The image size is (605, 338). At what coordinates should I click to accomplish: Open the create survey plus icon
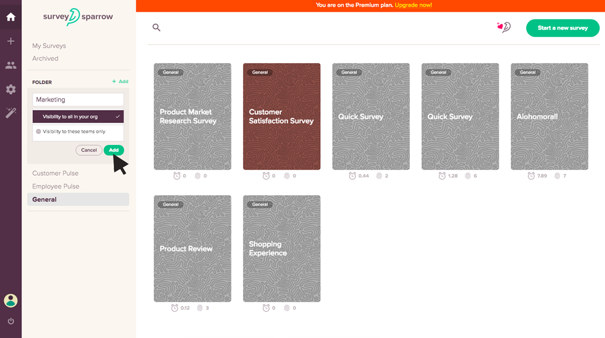(x=11, y=41)
